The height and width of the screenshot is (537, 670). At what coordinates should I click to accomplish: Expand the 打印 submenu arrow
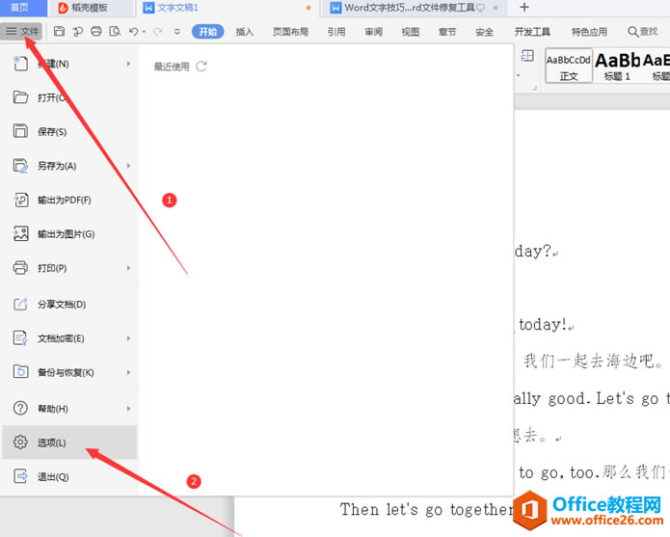click(x=128, y=268)
